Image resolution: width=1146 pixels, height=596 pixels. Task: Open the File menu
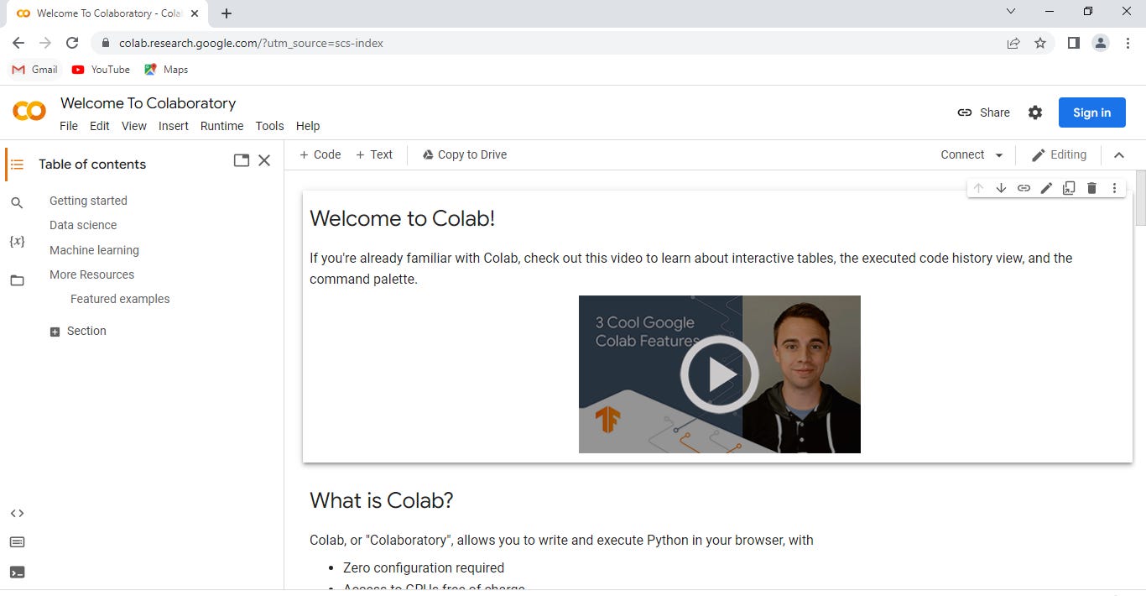[69, 126]
